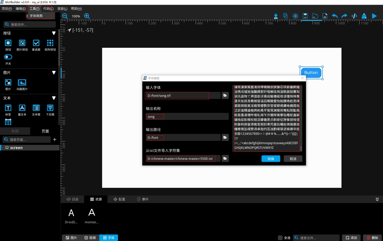
Task: Select the 复选框 checkbox widget
Action: point(36,45)
